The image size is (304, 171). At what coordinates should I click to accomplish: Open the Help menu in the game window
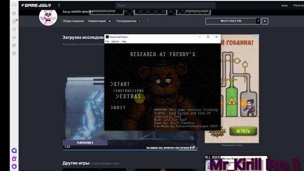tap(123, 41)
